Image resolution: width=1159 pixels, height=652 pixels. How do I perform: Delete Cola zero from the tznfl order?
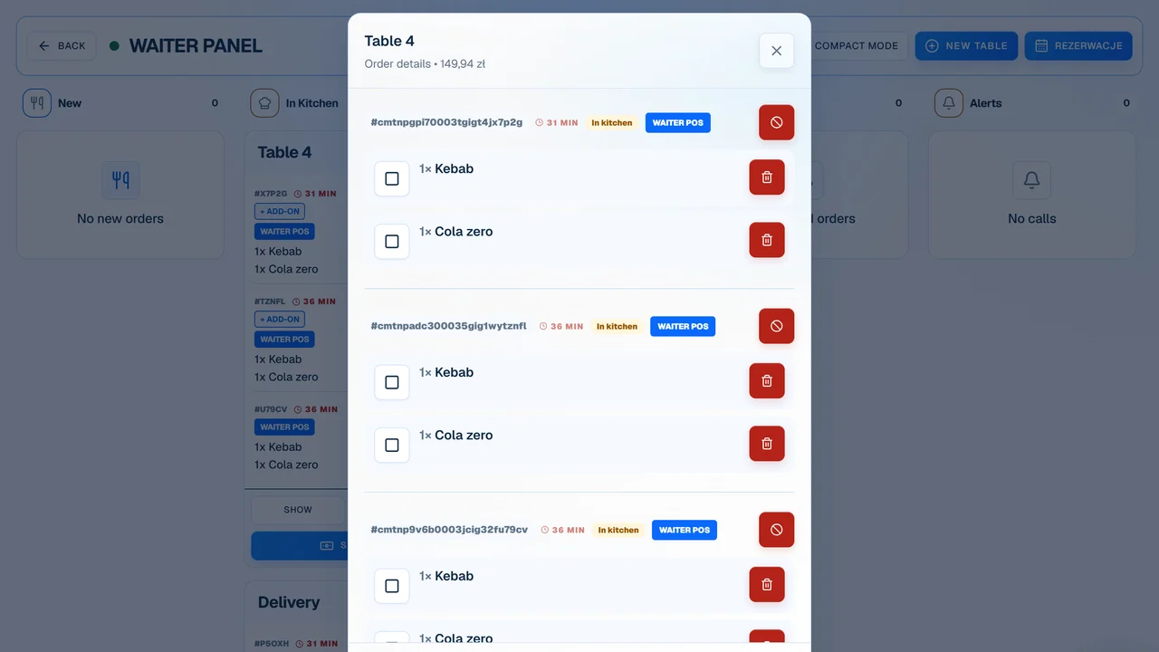(767, 444)
